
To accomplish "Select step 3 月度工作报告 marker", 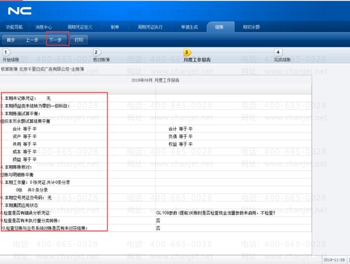I will (187, 53).
